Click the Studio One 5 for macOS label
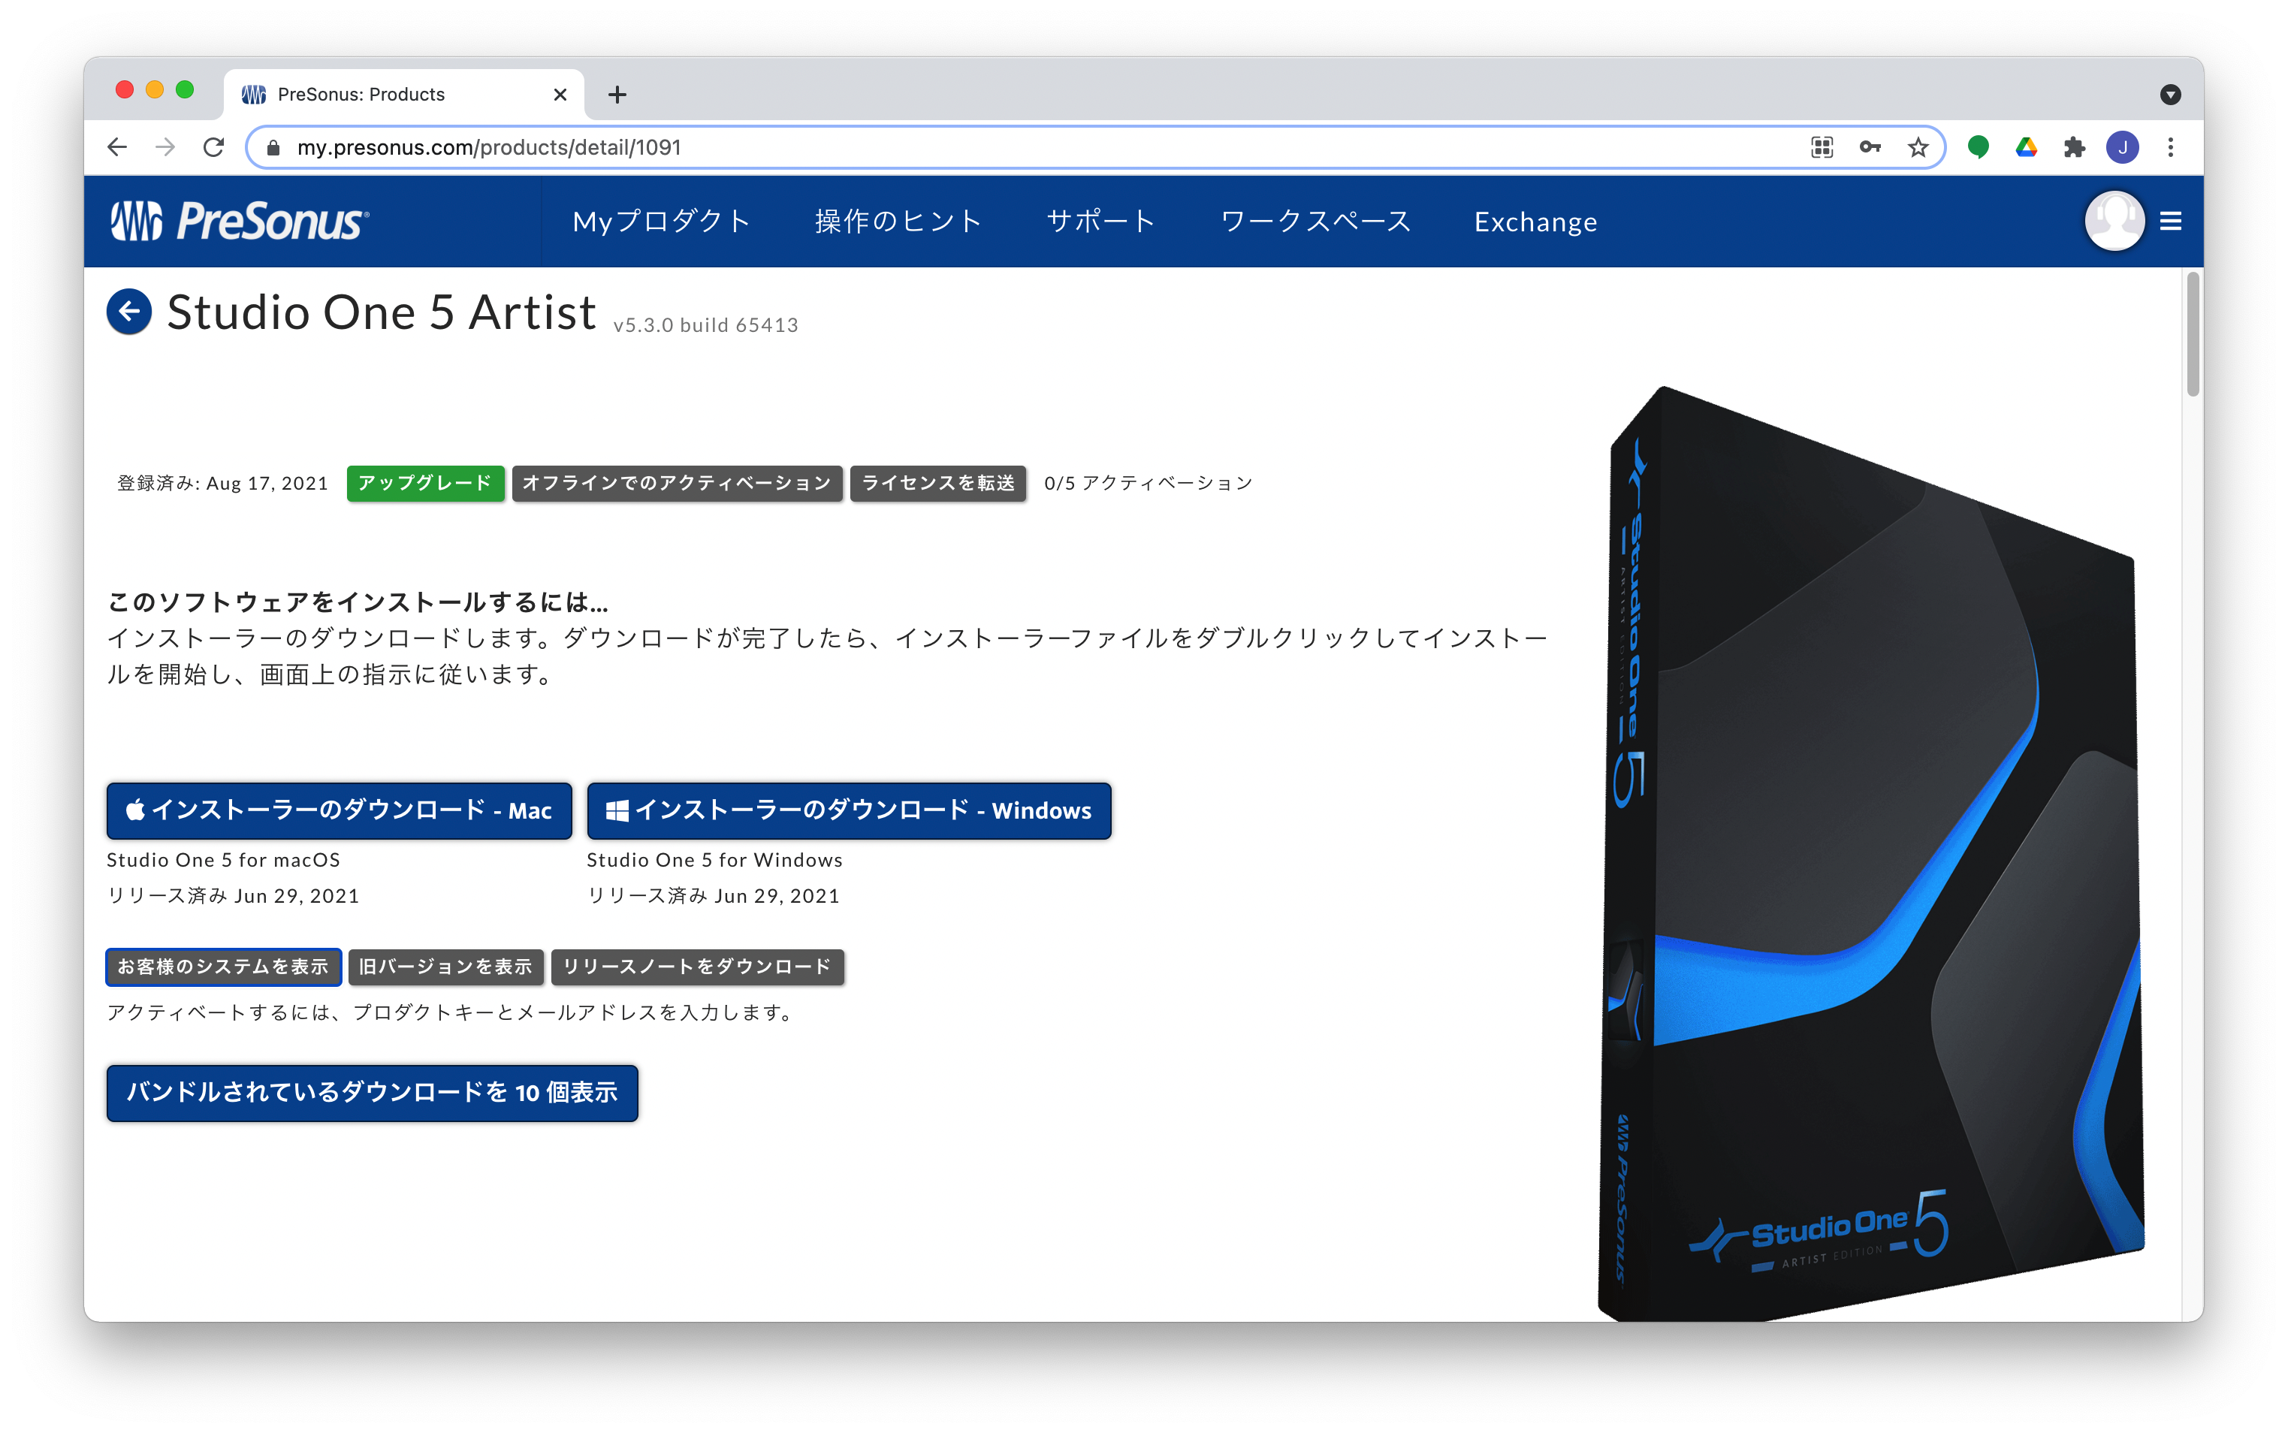 point(223,860)
